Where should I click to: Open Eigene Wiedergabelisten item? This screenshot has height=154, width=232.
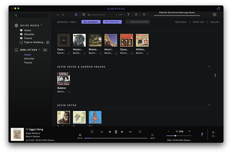(x=34, y=42)
